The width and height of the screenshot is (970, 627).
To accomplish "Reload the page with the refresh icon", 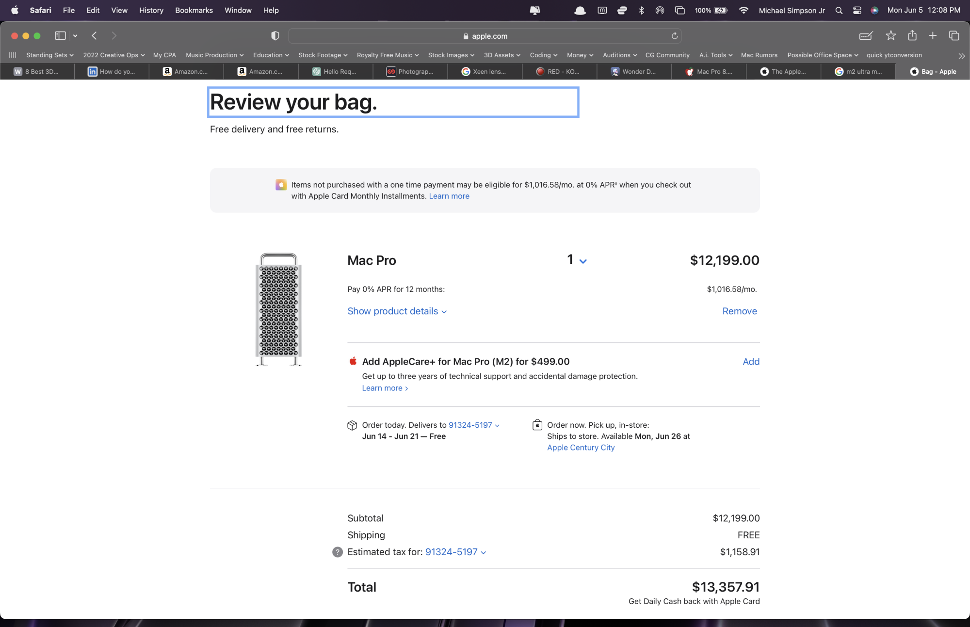I will tap(674, 36).
